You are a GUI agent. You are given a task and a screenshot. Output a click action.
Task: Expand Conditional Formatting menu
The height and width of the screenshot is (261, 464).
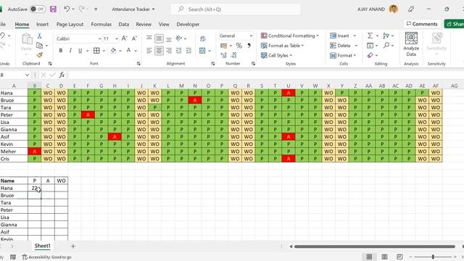pos(290,36)
